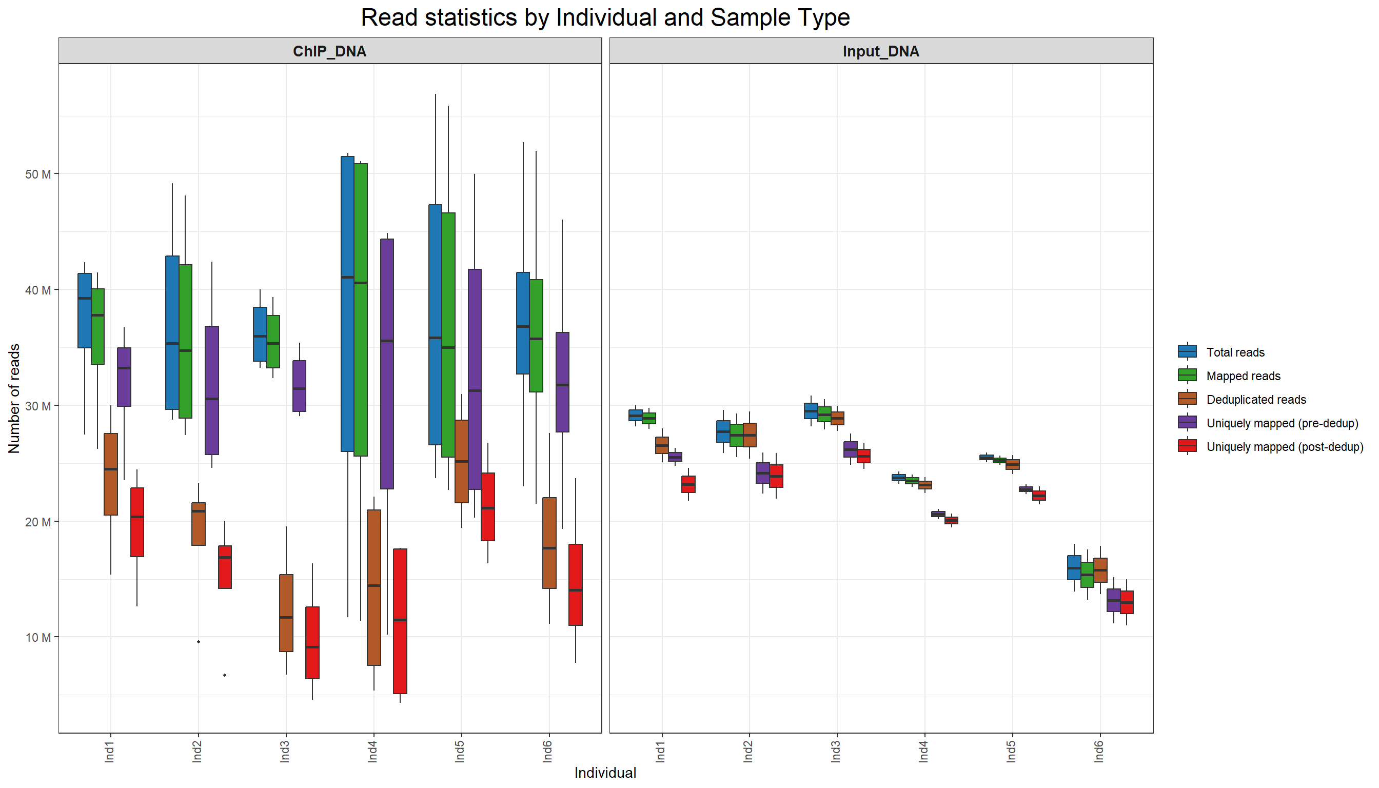Click the 'Number of reads' y-axis label

tap(14, 398)
